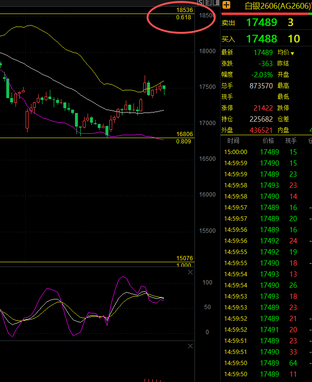Click the 涨跌 value -363
312x382 pixels.
pos(266,64)
